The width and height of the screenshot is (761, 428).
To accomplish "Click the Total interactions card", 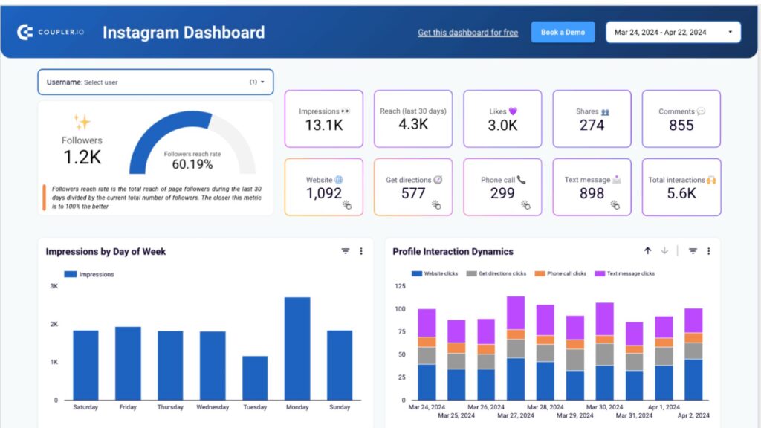I will click(x=681, y=187).
